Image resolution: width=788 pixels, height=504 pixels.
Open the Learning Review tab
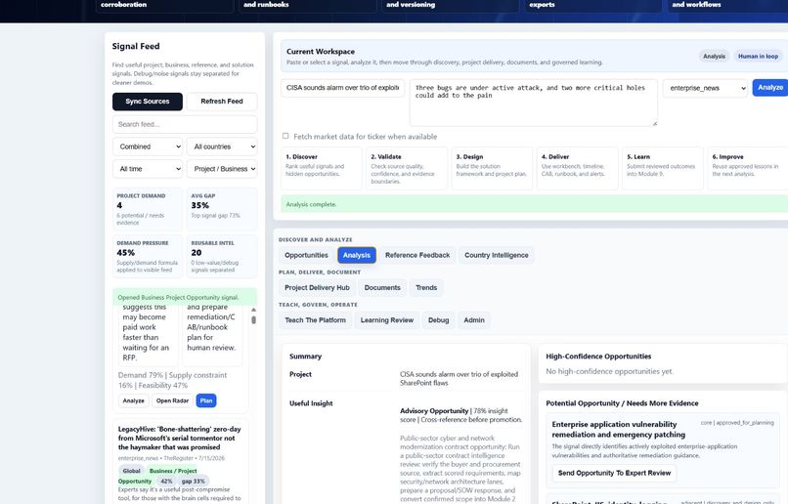[x=387, y=320]
